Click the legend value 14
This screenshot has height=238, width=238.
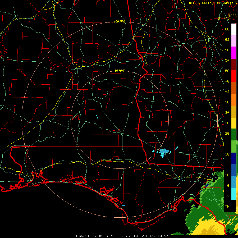(227, 165)
